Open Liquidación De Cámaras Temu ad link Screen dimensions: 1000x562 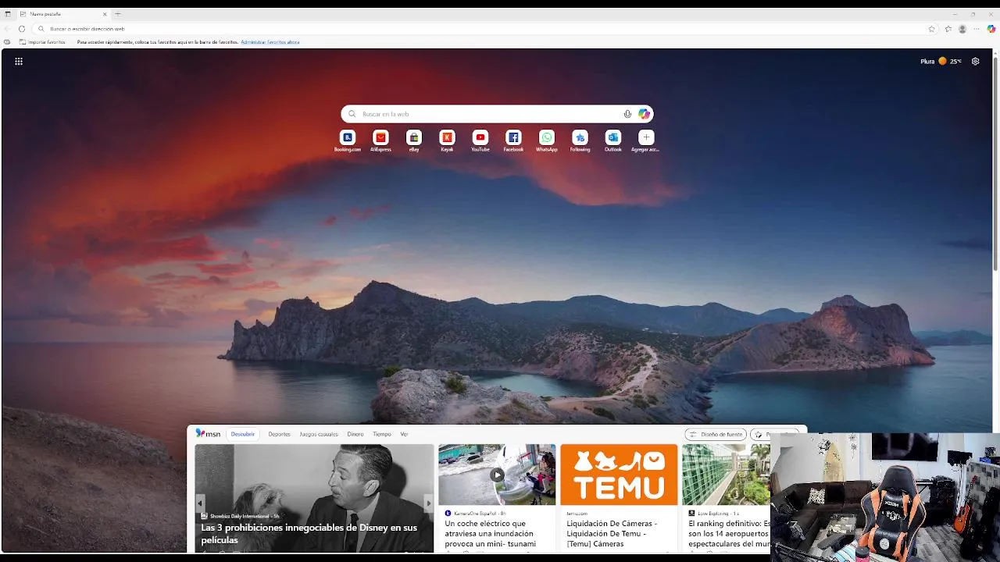[612, 533]
